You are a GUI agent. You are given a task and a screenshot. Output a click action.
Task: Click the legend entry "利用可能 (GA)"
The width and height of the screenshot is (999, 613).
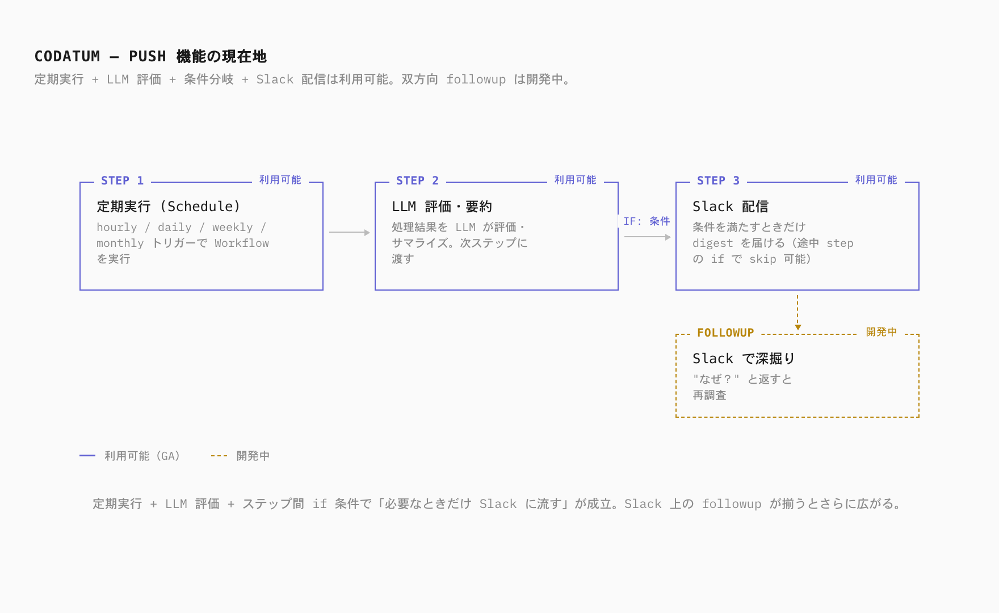(130, 456)
